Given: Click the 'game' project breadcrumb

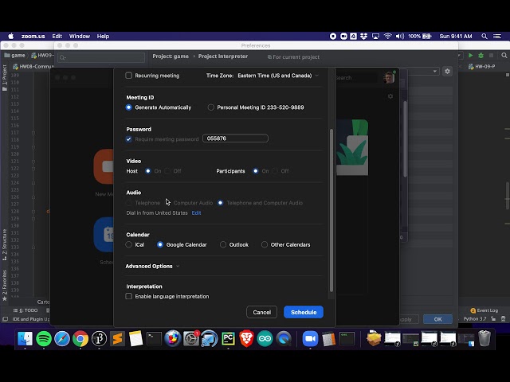Looking at the screenshot, I should [14, 55].
